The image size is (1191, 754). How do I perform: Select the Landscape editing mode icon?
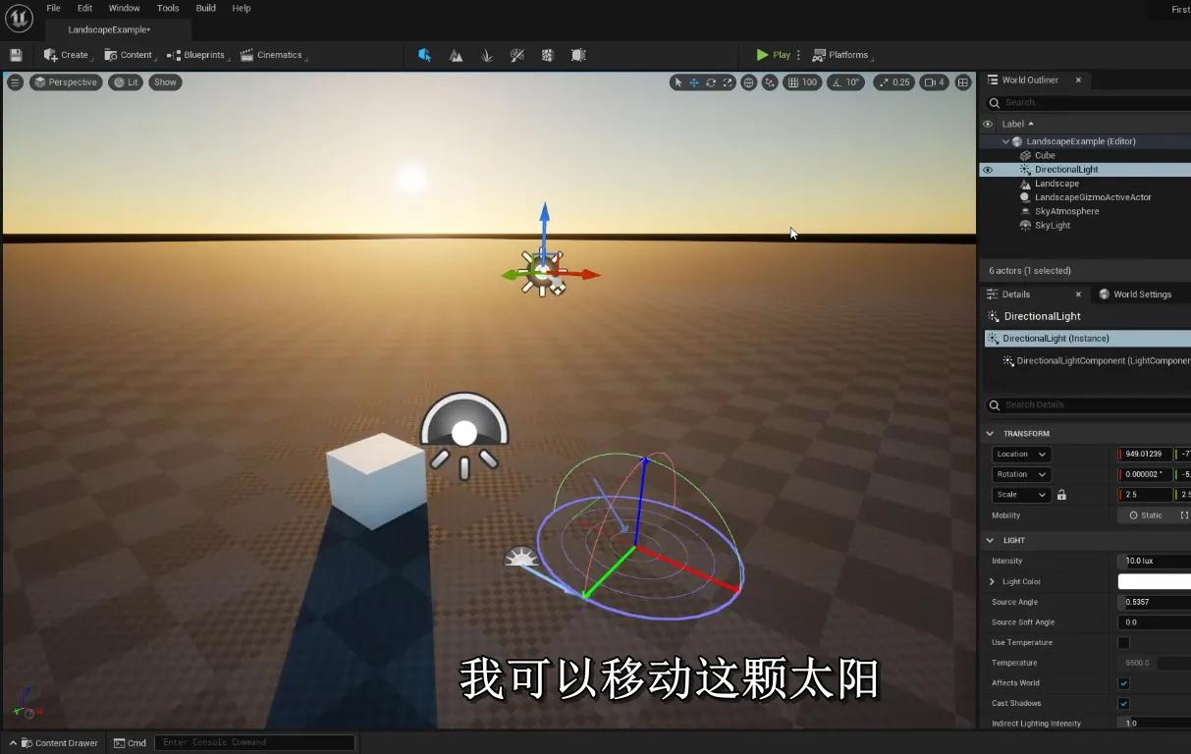coord(456,55)
